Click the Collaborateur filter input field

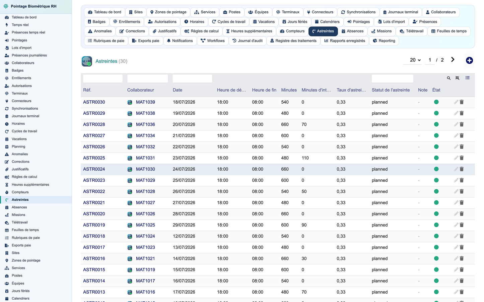(x=148, y=79)
